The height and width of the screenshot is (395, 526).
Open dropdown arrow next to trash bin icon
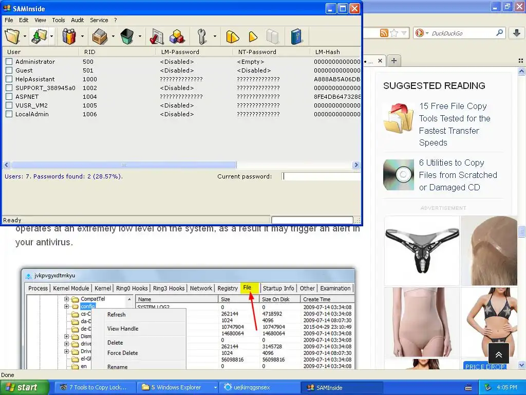pos(140,37)
